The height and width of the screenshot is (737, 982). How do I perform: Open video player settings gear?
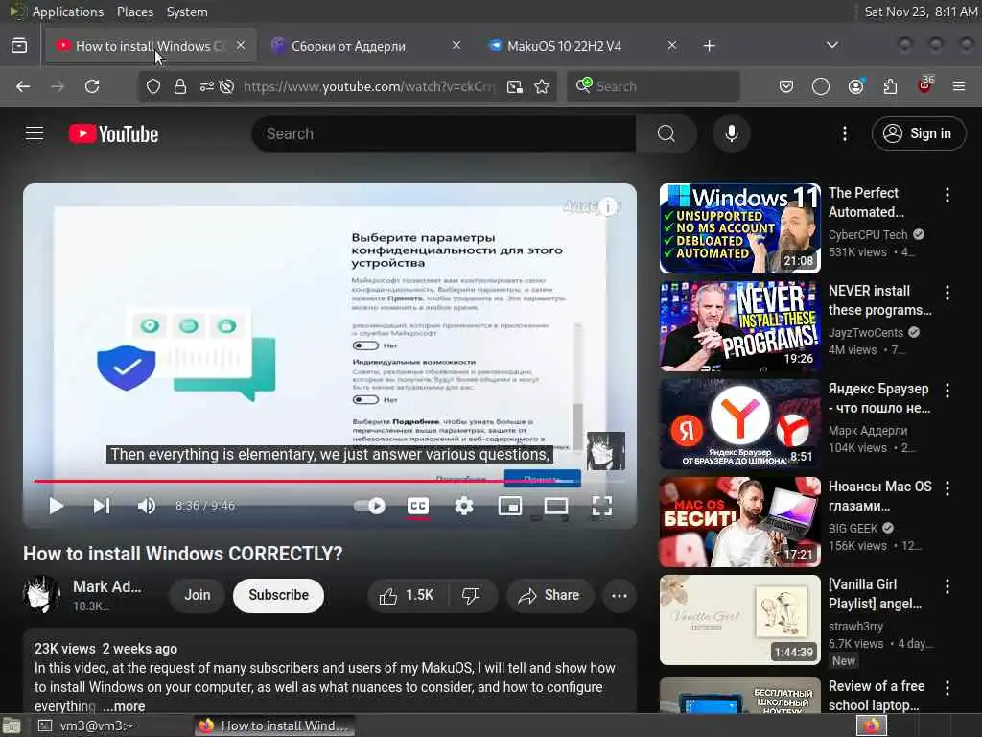(x=463, y=506)
